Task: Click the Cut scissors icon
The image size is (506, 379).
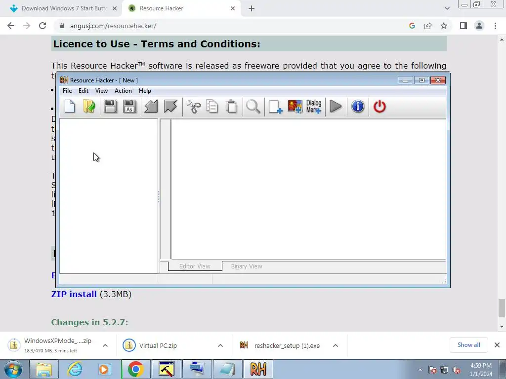Action: point(193,107)
